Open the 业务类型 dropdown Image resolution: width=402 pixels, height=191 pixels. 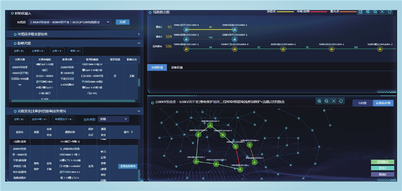point(114,119)
